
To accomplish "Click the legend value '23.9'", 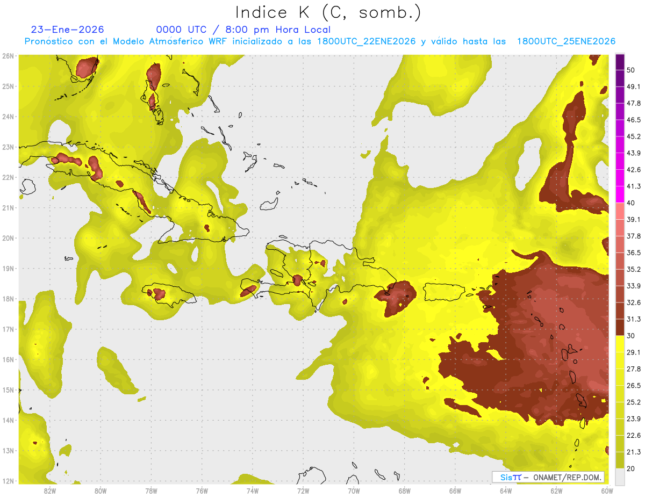I will [x=633, y=419].
